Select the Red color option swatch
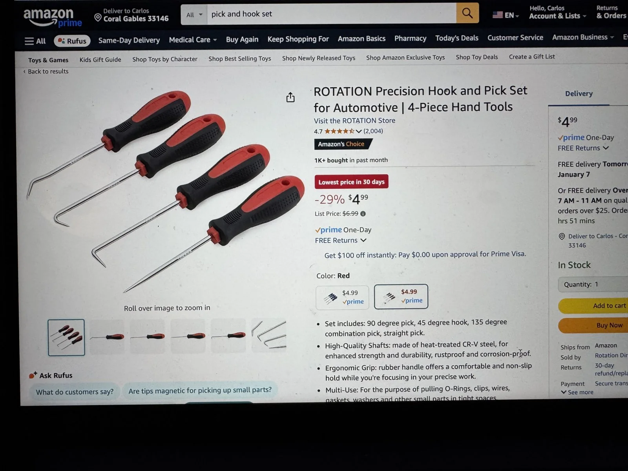The height and width of the screenshot is (471, 628). coord(401,296)
